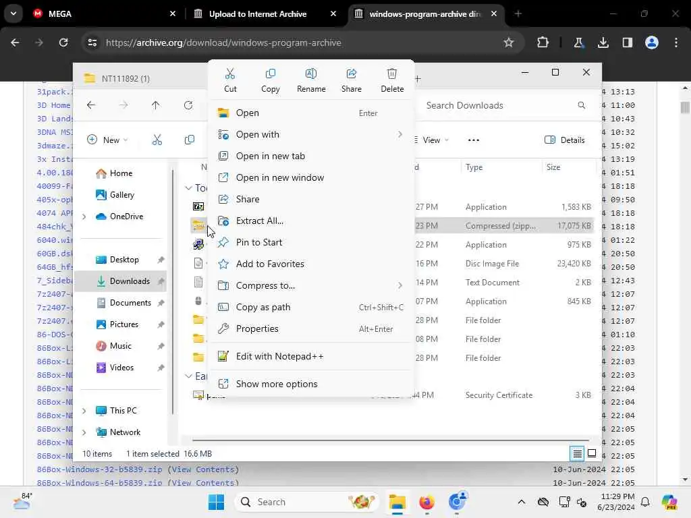Sort by Size column header
691x518 pixels.
pos(568,167)
